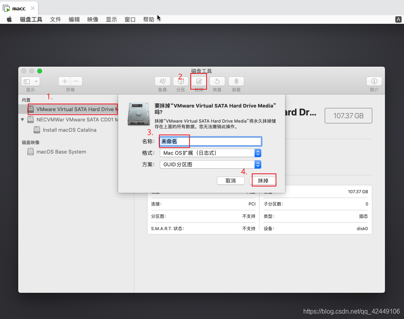Click the 内置 sidebar section header
404x319 pixels.
click(26, 100)
